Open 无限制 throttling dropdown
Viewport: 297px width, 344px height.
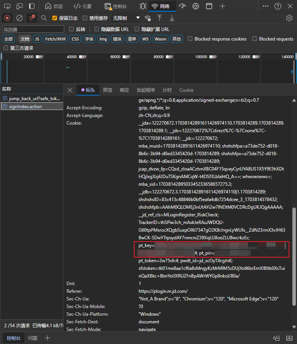(126, 18)
